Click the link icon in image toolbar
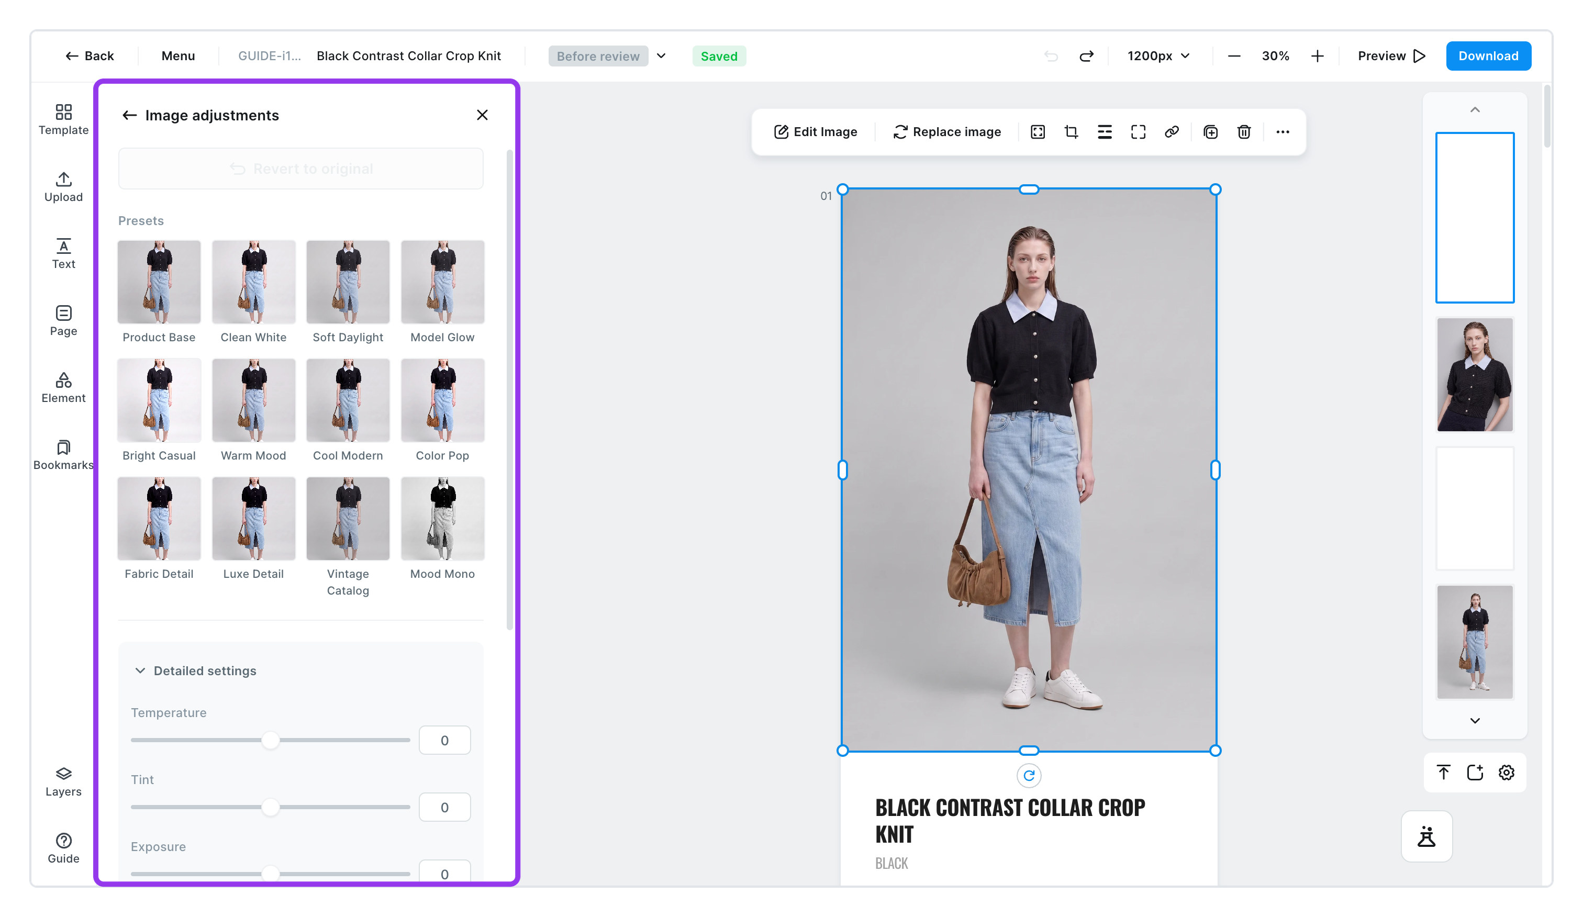The image size is (1583, 917). click(x=1172, y=132)
